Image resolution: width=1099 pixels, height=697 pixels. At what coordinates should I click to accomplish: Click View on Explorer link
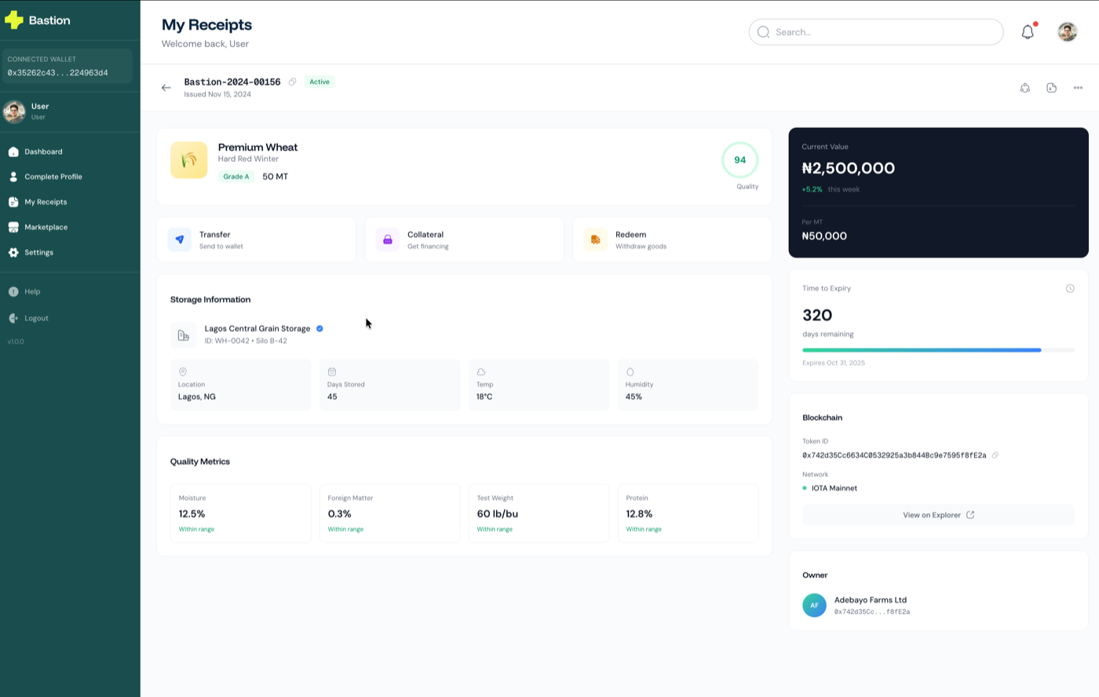(938, 515)
